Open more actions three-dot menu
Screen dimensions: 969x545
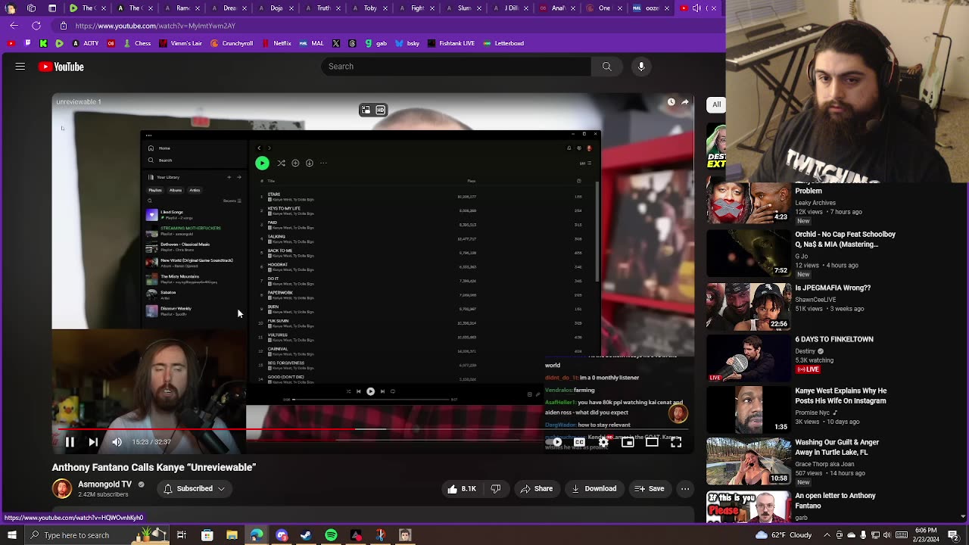coord(685,489)
